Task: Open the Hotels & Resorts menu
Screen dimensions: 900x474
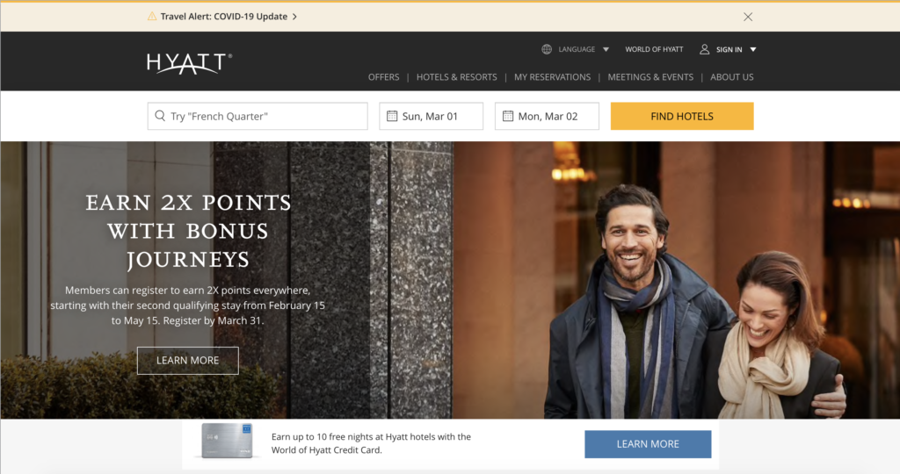Action: pos(456,76)
